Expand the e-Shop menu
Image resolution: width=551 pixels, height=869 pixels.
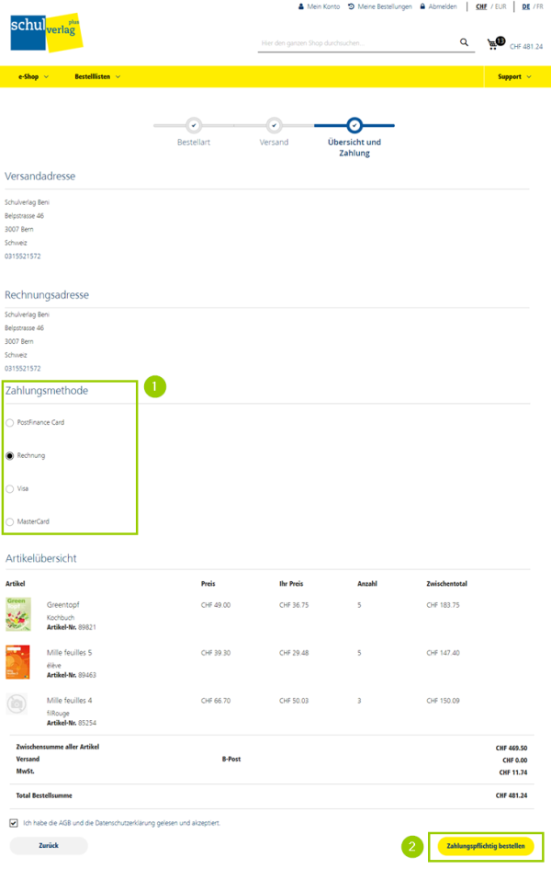point(33,77)
